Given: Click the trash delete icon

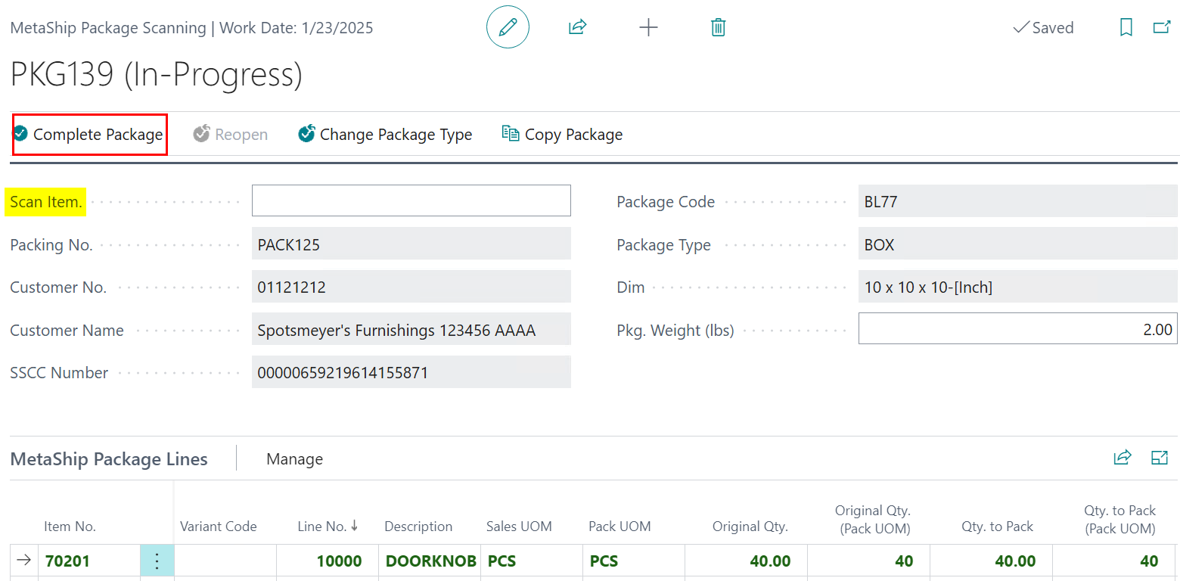Looking at the screenshot, I should tap(719, 28).
